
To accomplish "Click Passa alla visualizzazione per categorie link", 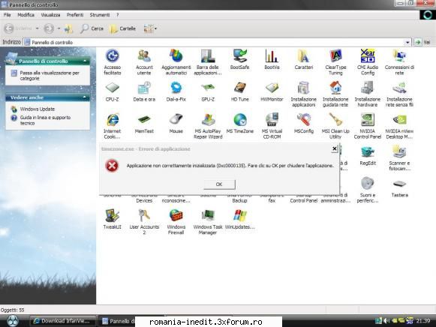I will tap(50, 76).
